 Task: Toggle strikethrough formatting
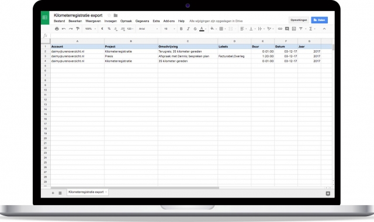click(x=195, y=29)
